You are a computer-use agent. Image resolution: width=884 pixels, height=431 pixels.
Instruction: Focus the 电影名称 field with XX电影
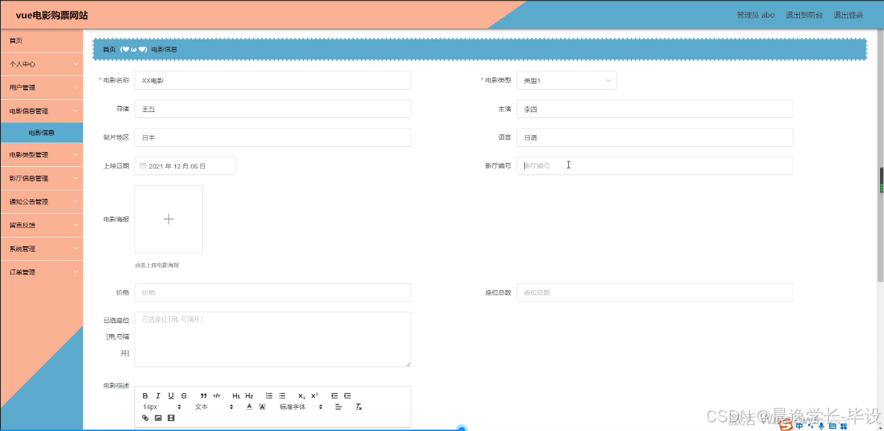(273, 80)
